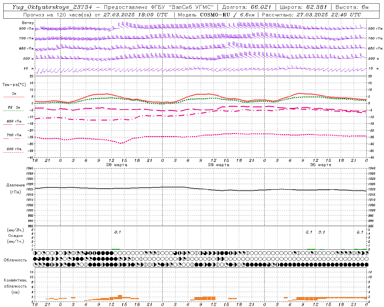Click the '29 марта' date label
The image size is (384, 307).
point(219,165)
